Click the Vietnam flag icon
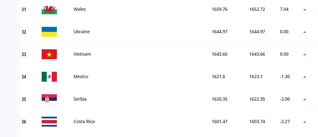 pos(49,54)
